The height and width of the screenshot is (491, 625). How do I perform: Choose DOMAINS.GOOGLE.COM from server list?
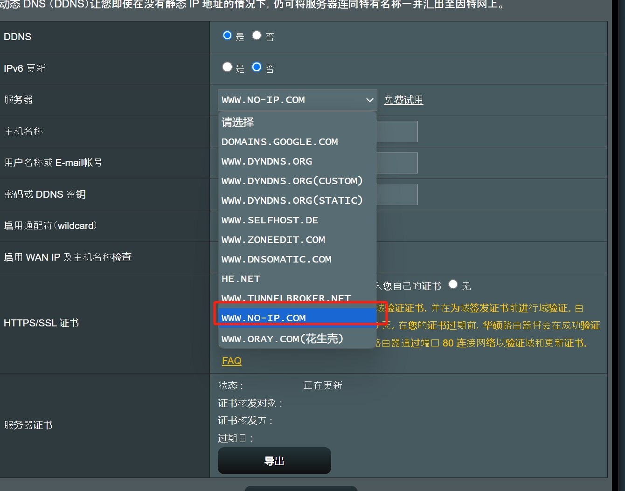297,142
